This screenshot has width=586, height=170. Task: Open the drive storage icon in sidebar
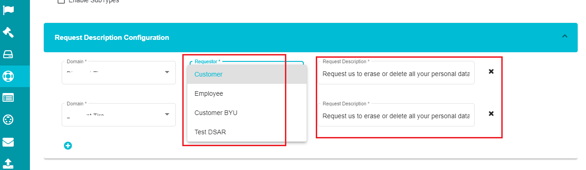point(8,55)
